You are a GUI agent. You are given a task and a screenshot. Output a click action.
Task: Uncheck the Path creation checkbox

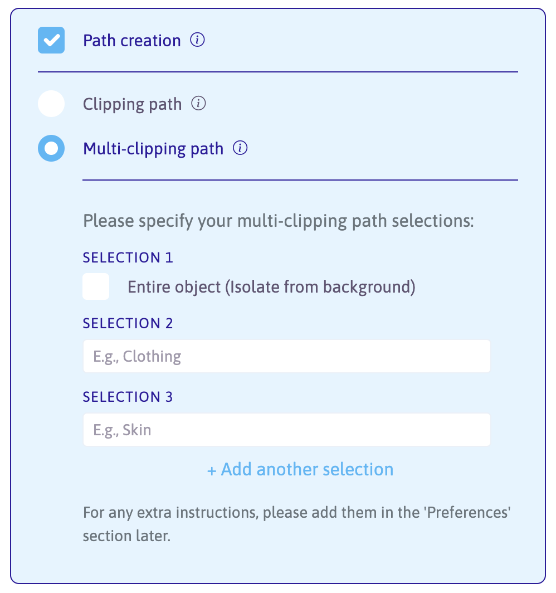tap(51, 41)
